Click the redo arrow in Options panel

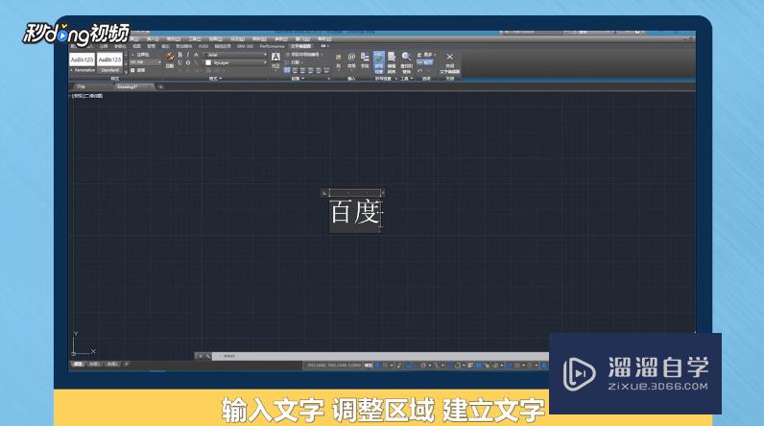click(428, 71)
